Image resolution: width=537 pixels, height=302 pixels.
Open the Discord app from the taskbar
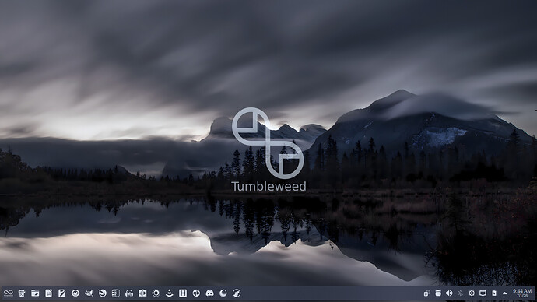pos(209,293)
